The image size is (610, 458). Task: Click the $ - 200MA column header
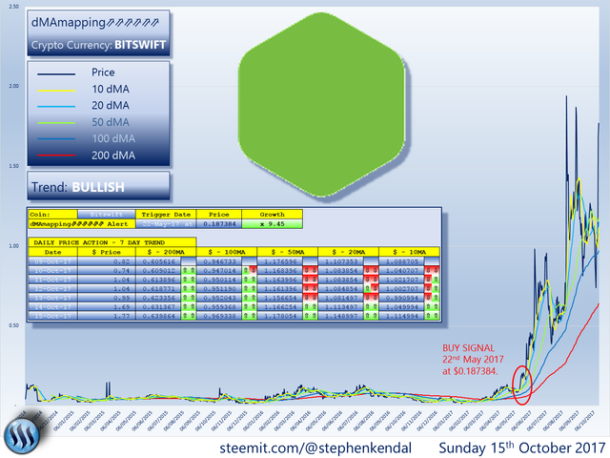(166, 252)
